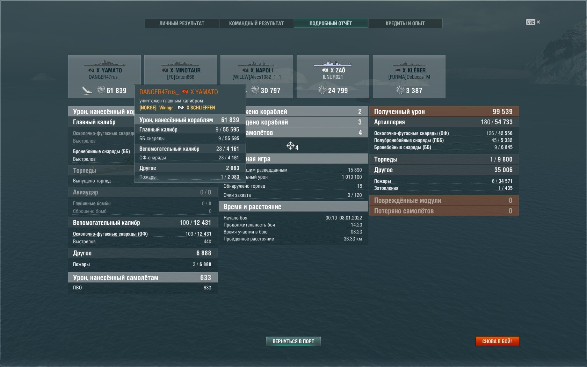Click the crosshair ribbon icon
This screenshot has height=367, width=587.
[290, 145]
